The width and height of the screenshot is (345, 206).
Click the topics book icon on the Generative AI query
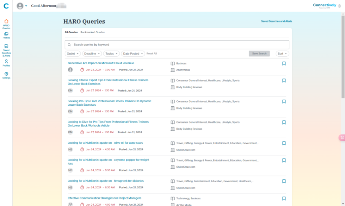173,64
